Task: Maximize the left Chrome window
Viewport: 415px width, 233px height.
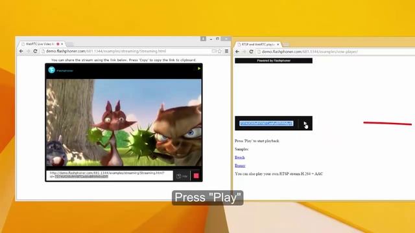Action: (x=218, y=39)
